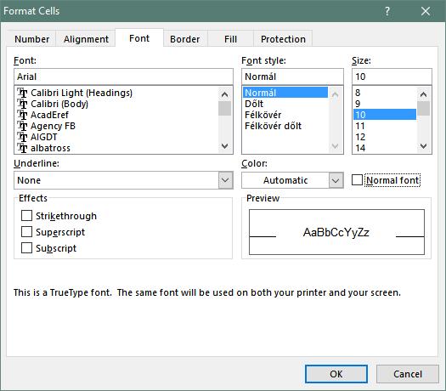This screenshot has height=391, width=446.
Task: Enable the Superscript checkbox
Action: 26,232
